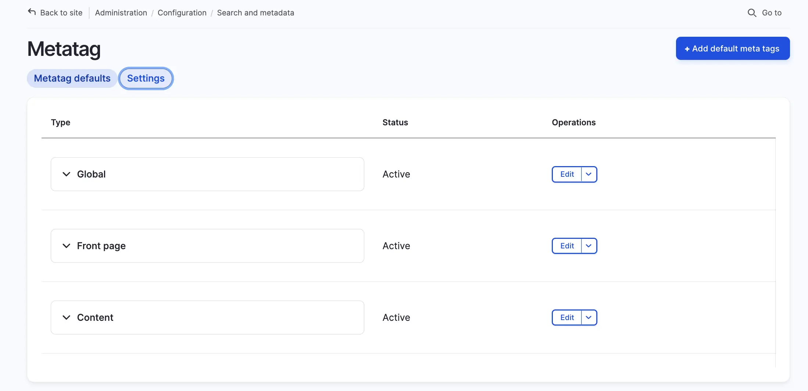Switch to the Settings tab
808x391 pixels.
146,78
